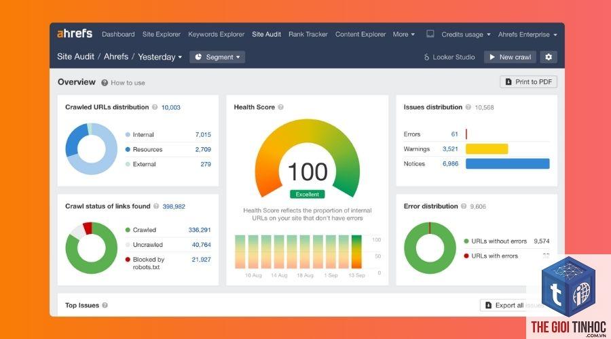Image resolution: width=611 pixels, height=339 pixels.
Task: Click the yellow Warnings bar
Action: click(x=487, y=148)
